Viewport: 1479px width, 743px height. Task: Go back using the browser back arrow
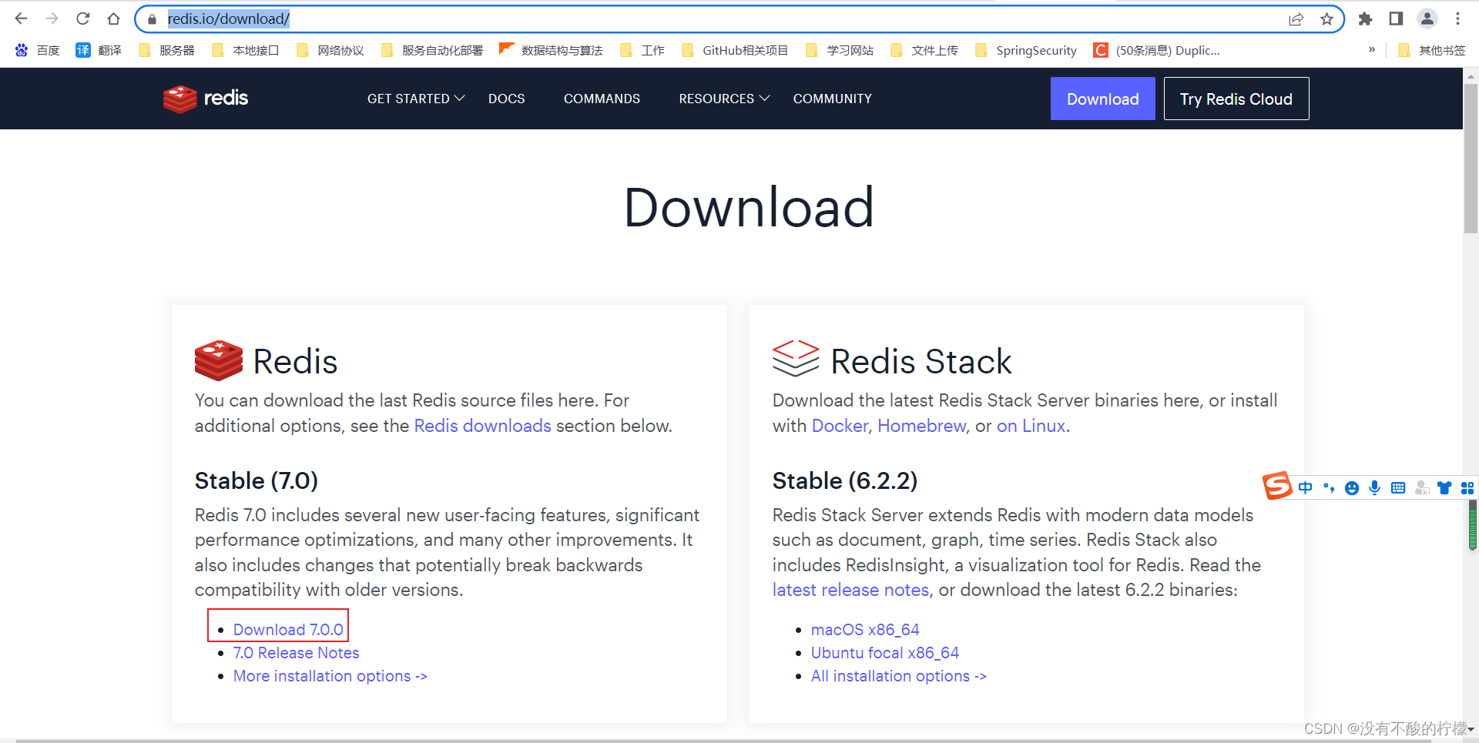21,18
